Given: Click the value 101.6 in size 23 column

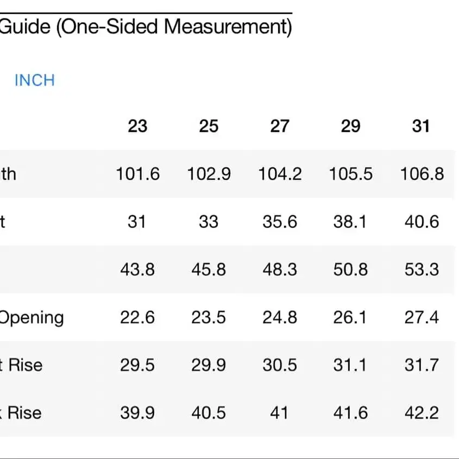Looking at the screenshot, I should (x=137, y=174).
